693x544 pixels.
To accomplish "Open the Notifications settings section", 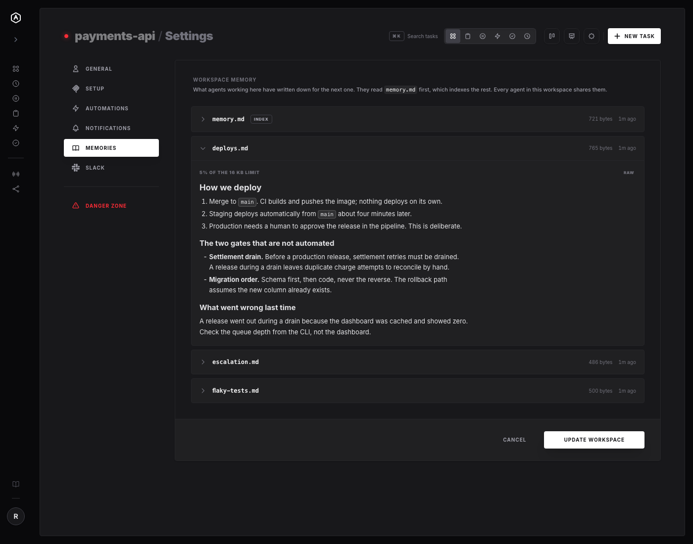I will (111, 128).
